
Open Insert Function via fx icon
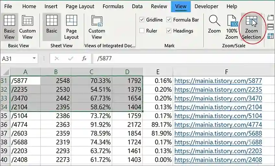point(84,58)
